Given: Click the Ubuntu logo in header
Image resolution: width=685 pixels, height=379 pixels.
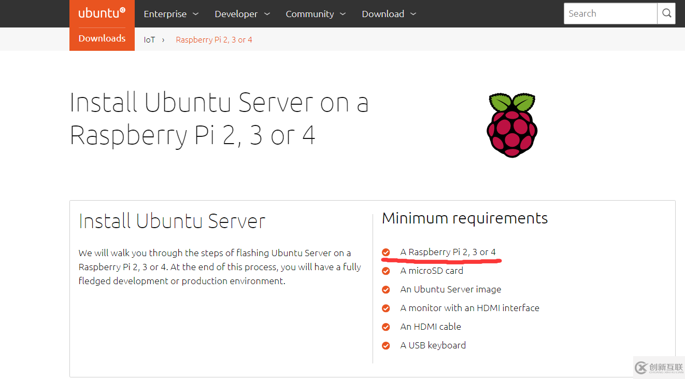Looking at the screenshot, I should [102, 13].
